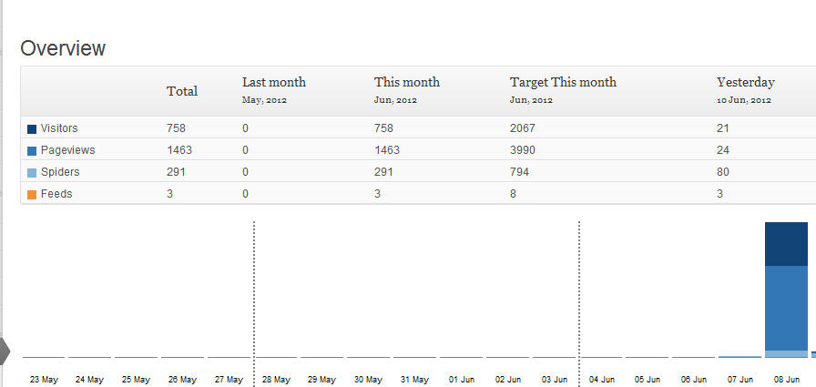Click the Spiders row label
The height and width of the screenshot is (387, 816).
(x=60, y=172)
